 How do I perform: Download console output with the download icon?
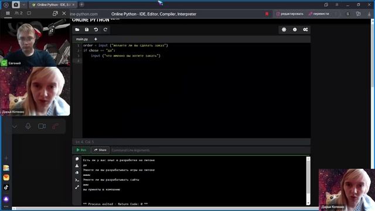[77, 165]
